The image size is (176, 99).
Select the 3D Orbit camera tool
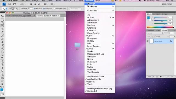(x=2, y=78)
